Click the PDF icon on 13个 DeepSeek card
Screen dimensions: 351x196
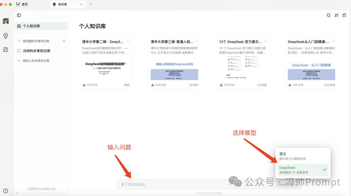tap(221, 85)
